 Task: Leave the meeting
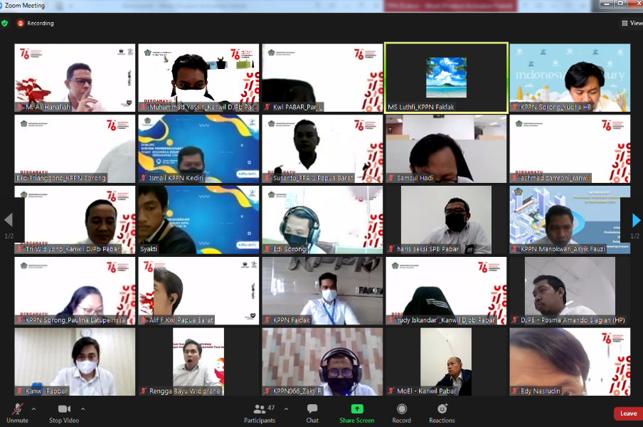[x=627, y=413]
